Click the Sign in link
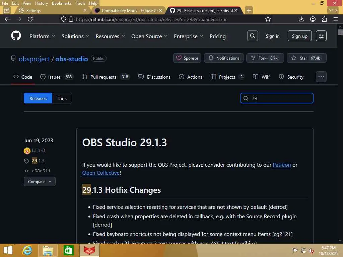This screenshot has width=343, height=257. point(273,36)
